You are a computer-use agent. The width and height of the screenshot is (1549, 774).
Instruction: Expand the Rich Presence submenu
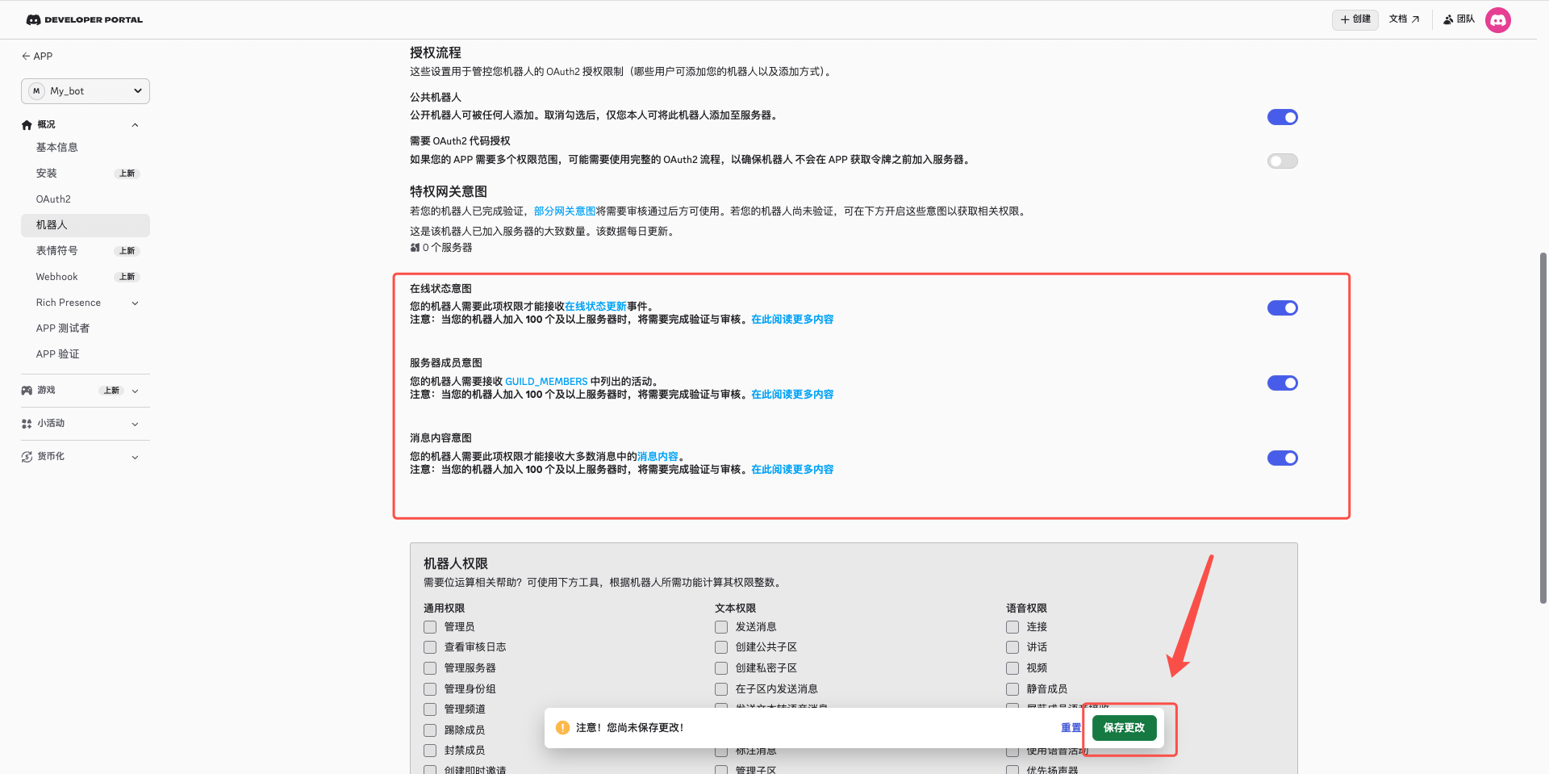coord(135,303)
